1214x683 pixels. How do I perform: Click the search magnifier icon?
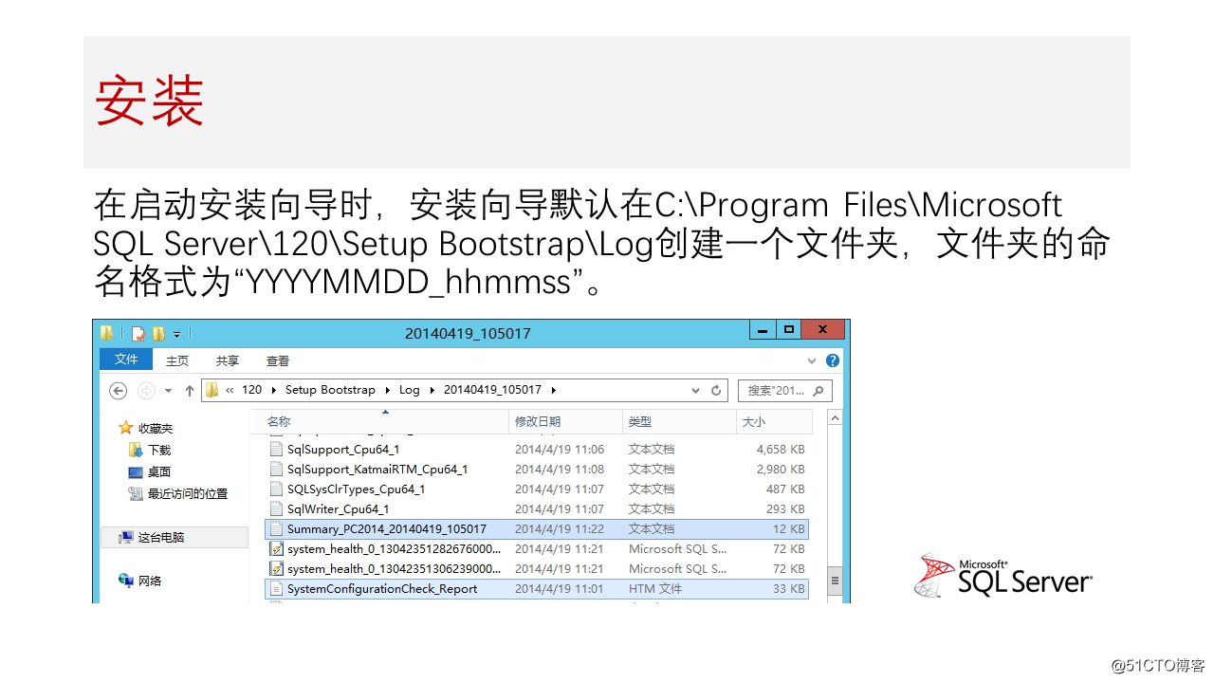click(819, 390)
